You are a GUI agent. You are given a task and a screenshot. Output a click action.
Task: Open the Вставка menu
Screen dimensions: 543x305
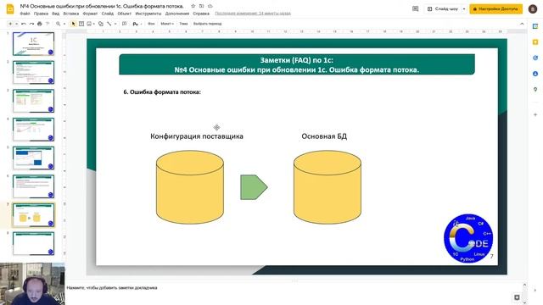point(71,14)
